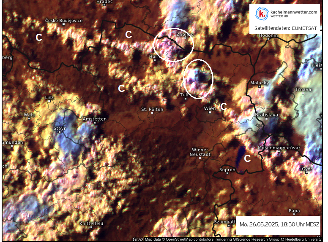Click the Trnava city marker square

coord(303,93)
